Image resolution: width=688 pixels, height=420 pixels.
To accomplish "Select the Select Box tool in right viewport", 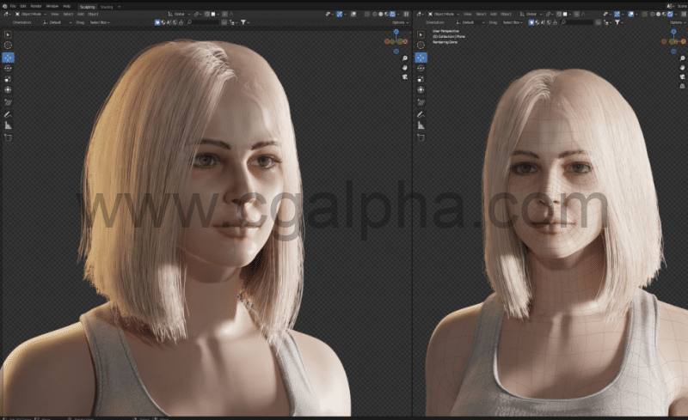I will tap(421, 34).
